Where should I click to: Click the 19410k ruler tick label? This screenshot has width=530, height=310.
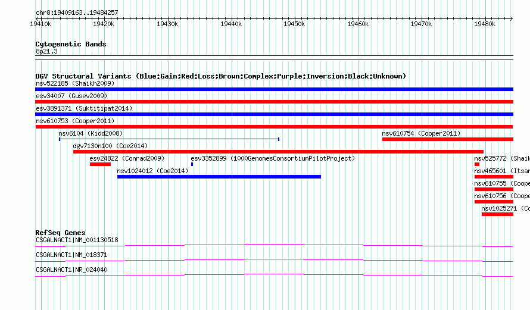pos(40,24)
